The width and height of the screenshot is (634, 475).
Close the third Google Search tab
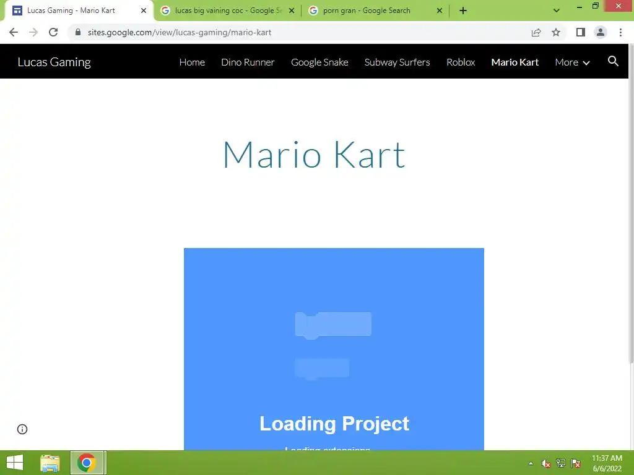(440, 11)
